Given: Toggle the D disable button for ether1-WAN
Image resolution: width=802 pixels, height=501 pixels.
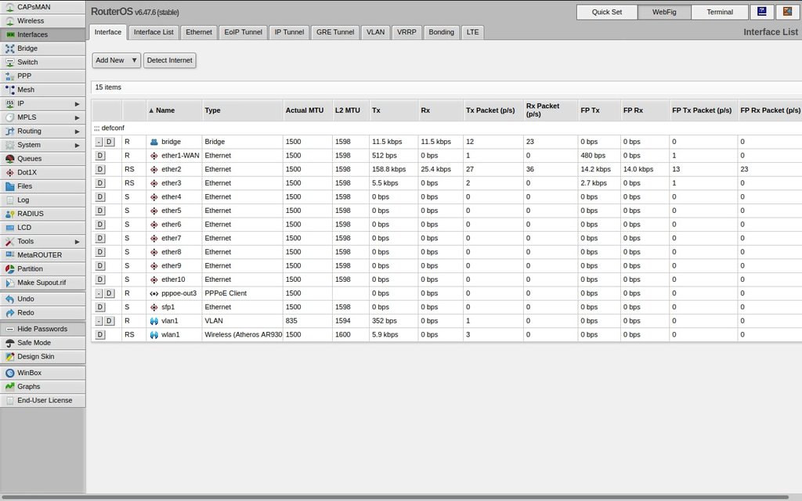Looking at the screenshot, I should 100,156.
